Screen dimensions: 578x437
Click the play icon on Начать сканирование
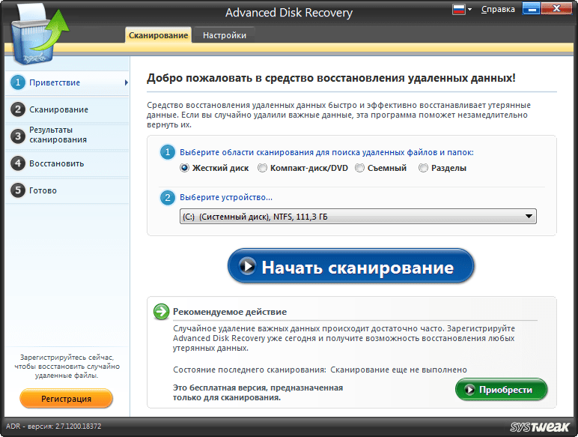point(247,266)
